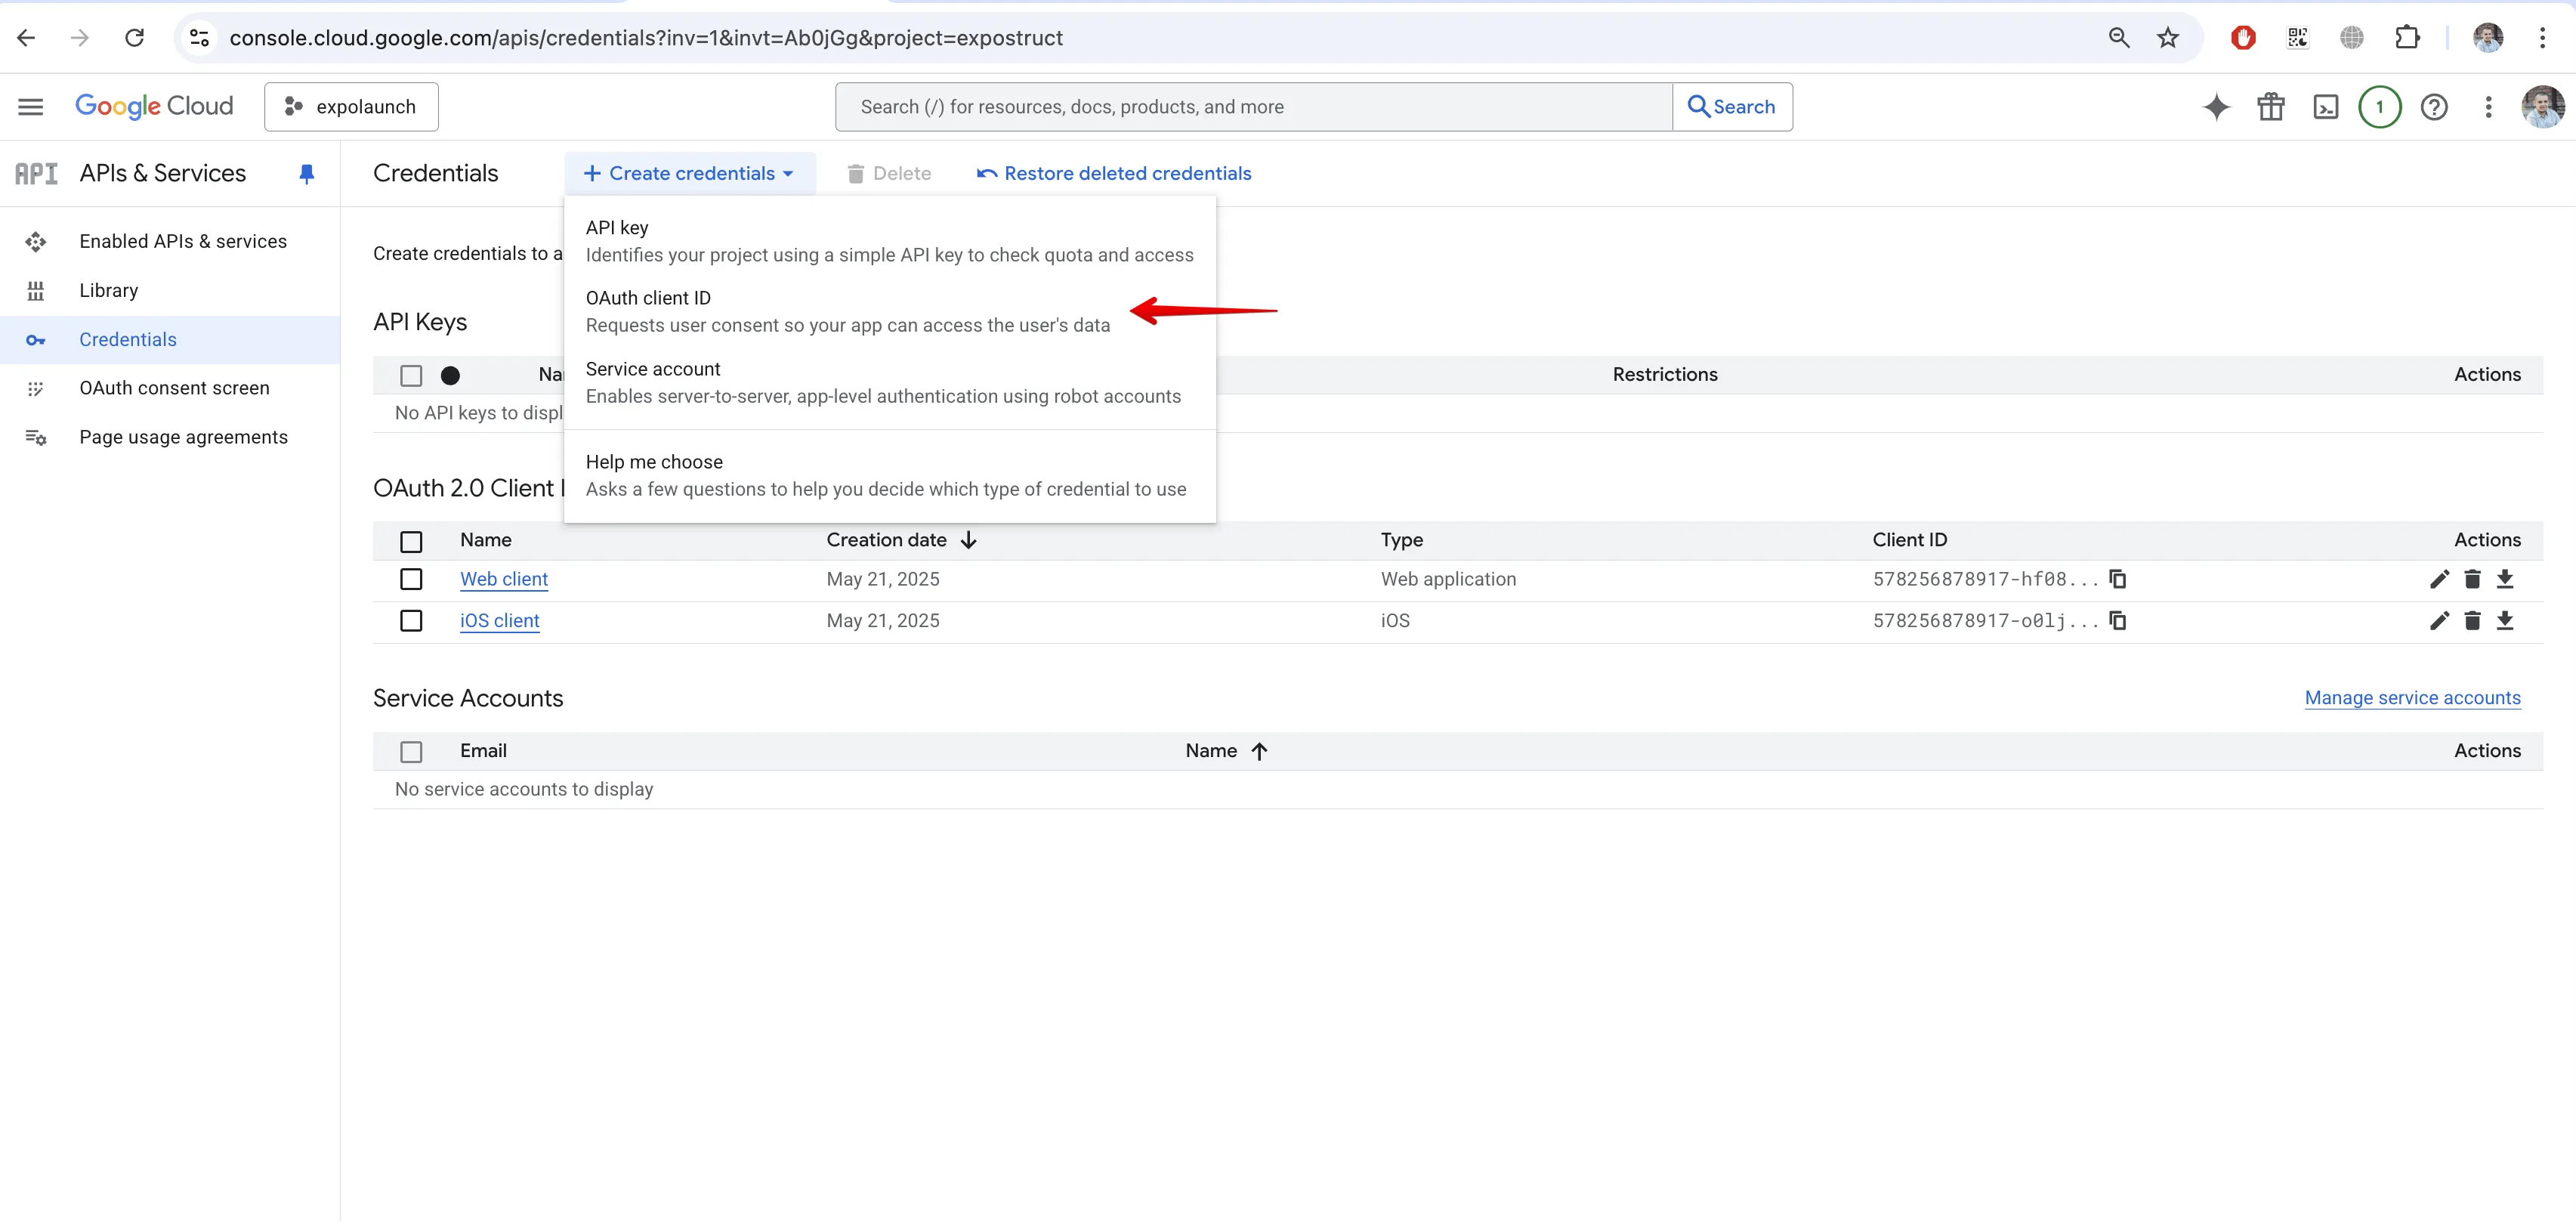Open the extensions puzzle icon
The image size is (2576, 1221).
pyautogui.click(x=2407, y=38)
